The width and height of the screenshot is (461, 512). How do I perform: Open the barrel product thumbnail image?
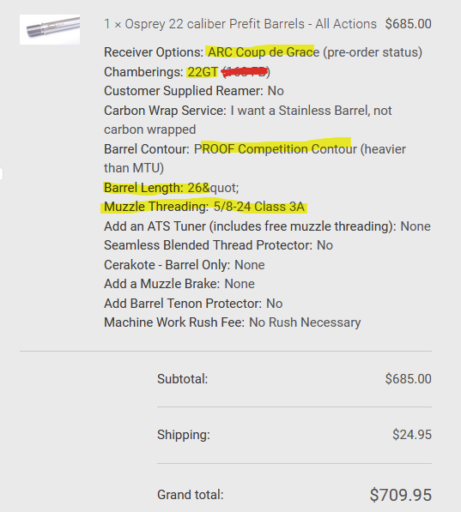pos(50,29)
